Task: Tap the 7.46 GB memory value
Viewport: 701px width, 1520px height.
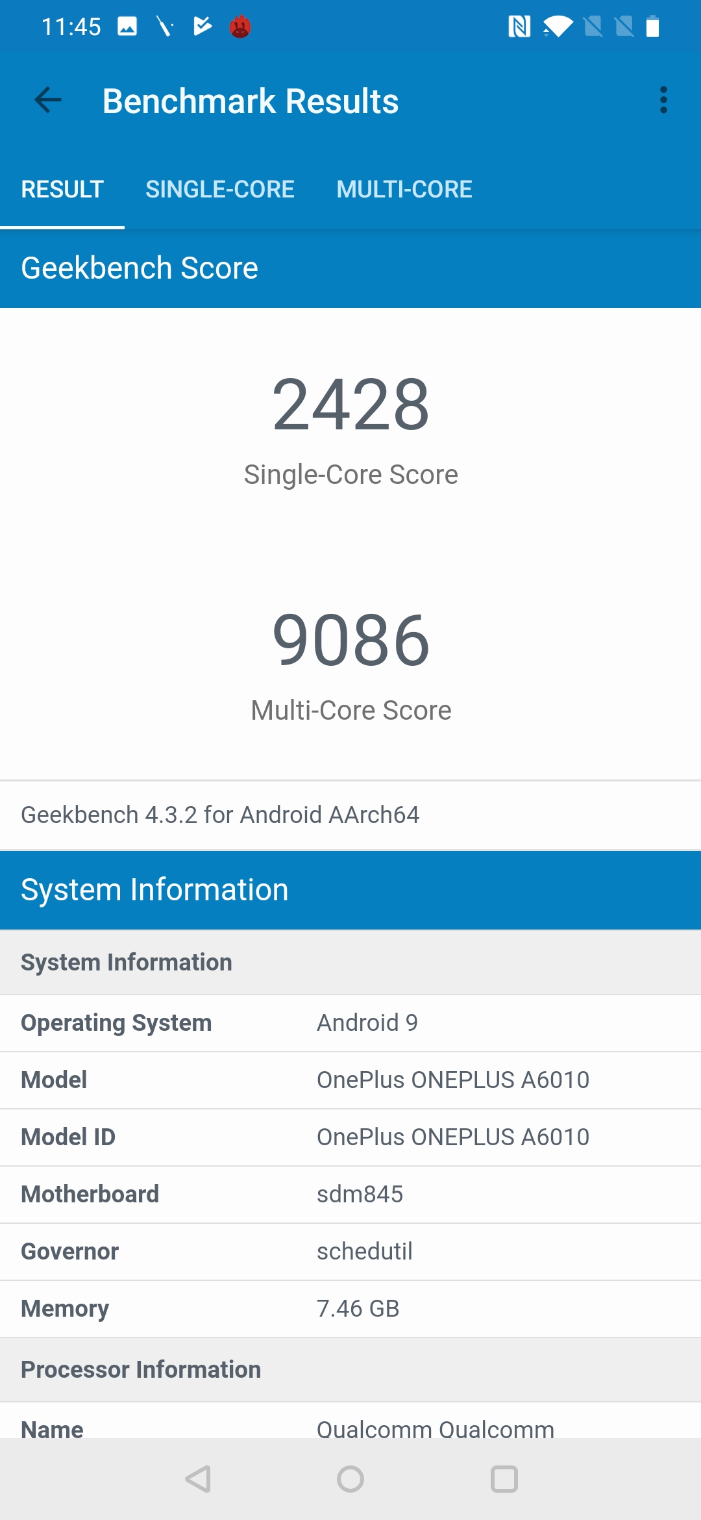Action: 358,1309
